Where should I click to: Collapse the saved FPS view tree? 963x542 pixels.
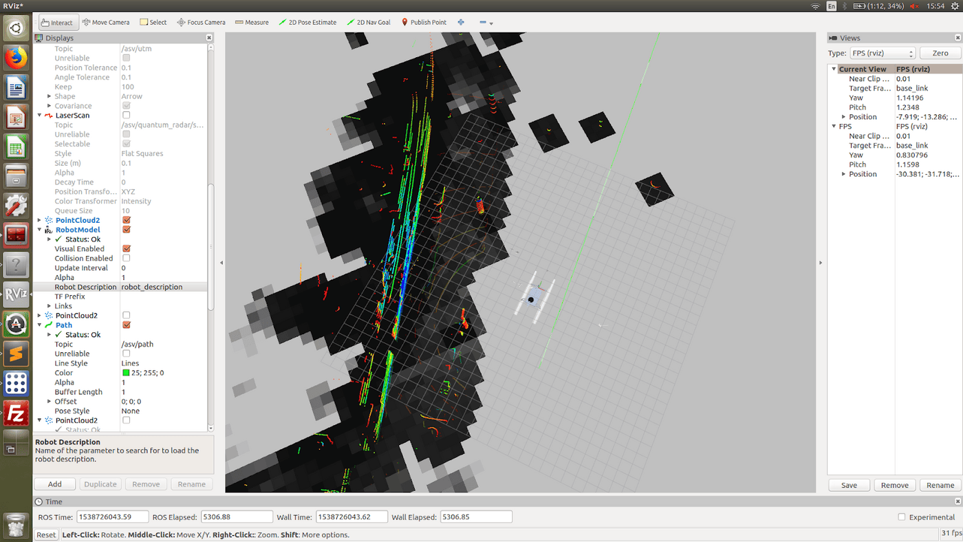tap(834, 127)
